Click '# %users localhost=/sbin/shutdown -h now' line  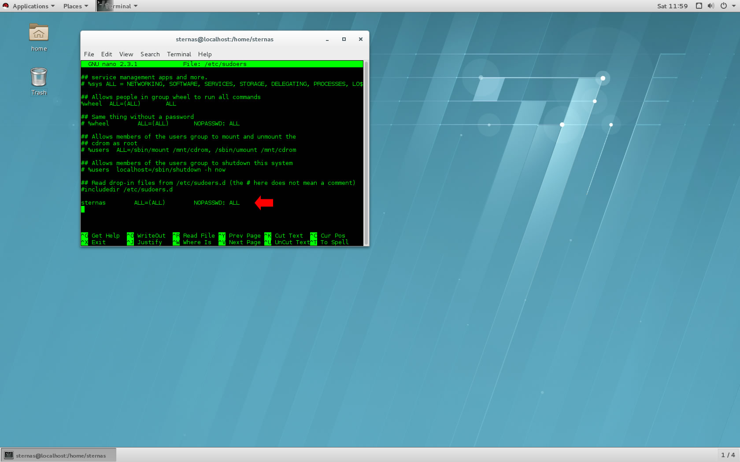pyautogui.click(x=153, y=170)
